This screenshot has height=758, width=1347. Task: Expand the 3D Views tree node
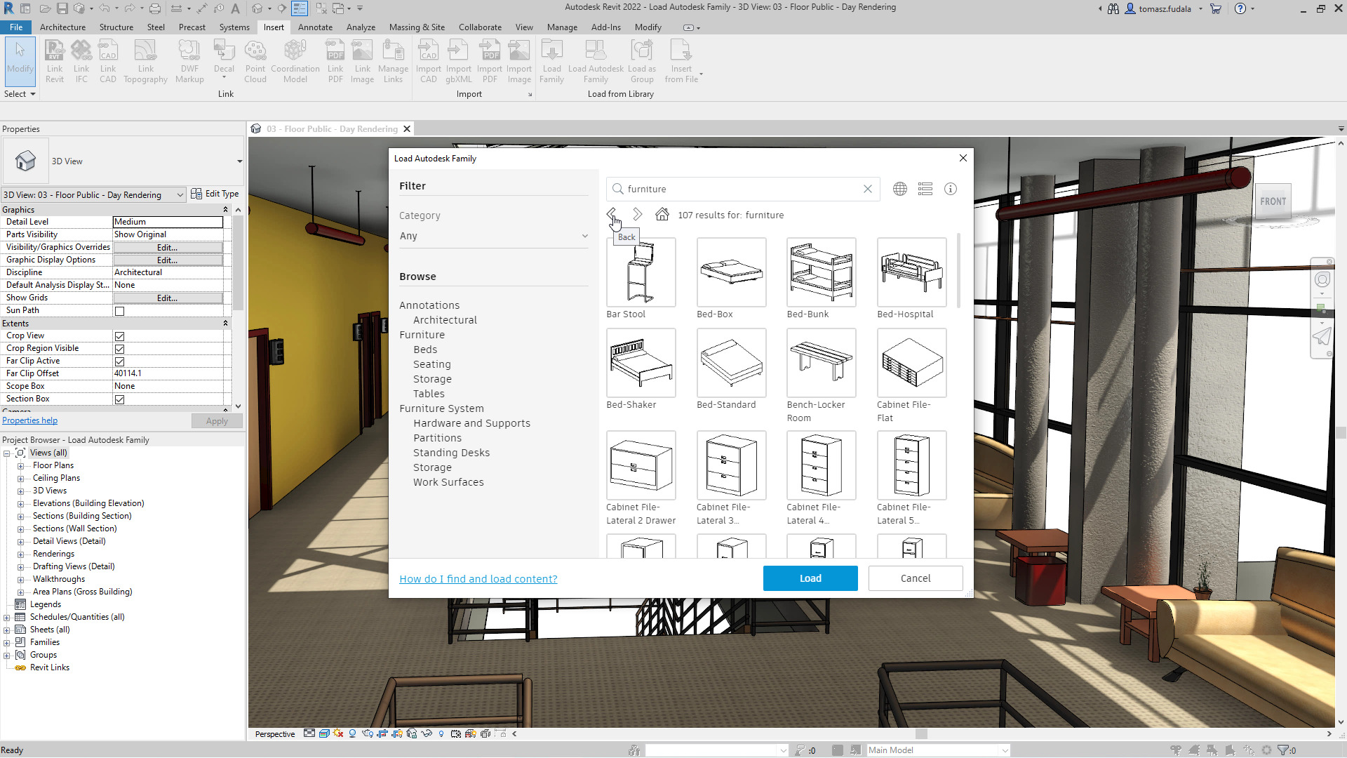20,491
